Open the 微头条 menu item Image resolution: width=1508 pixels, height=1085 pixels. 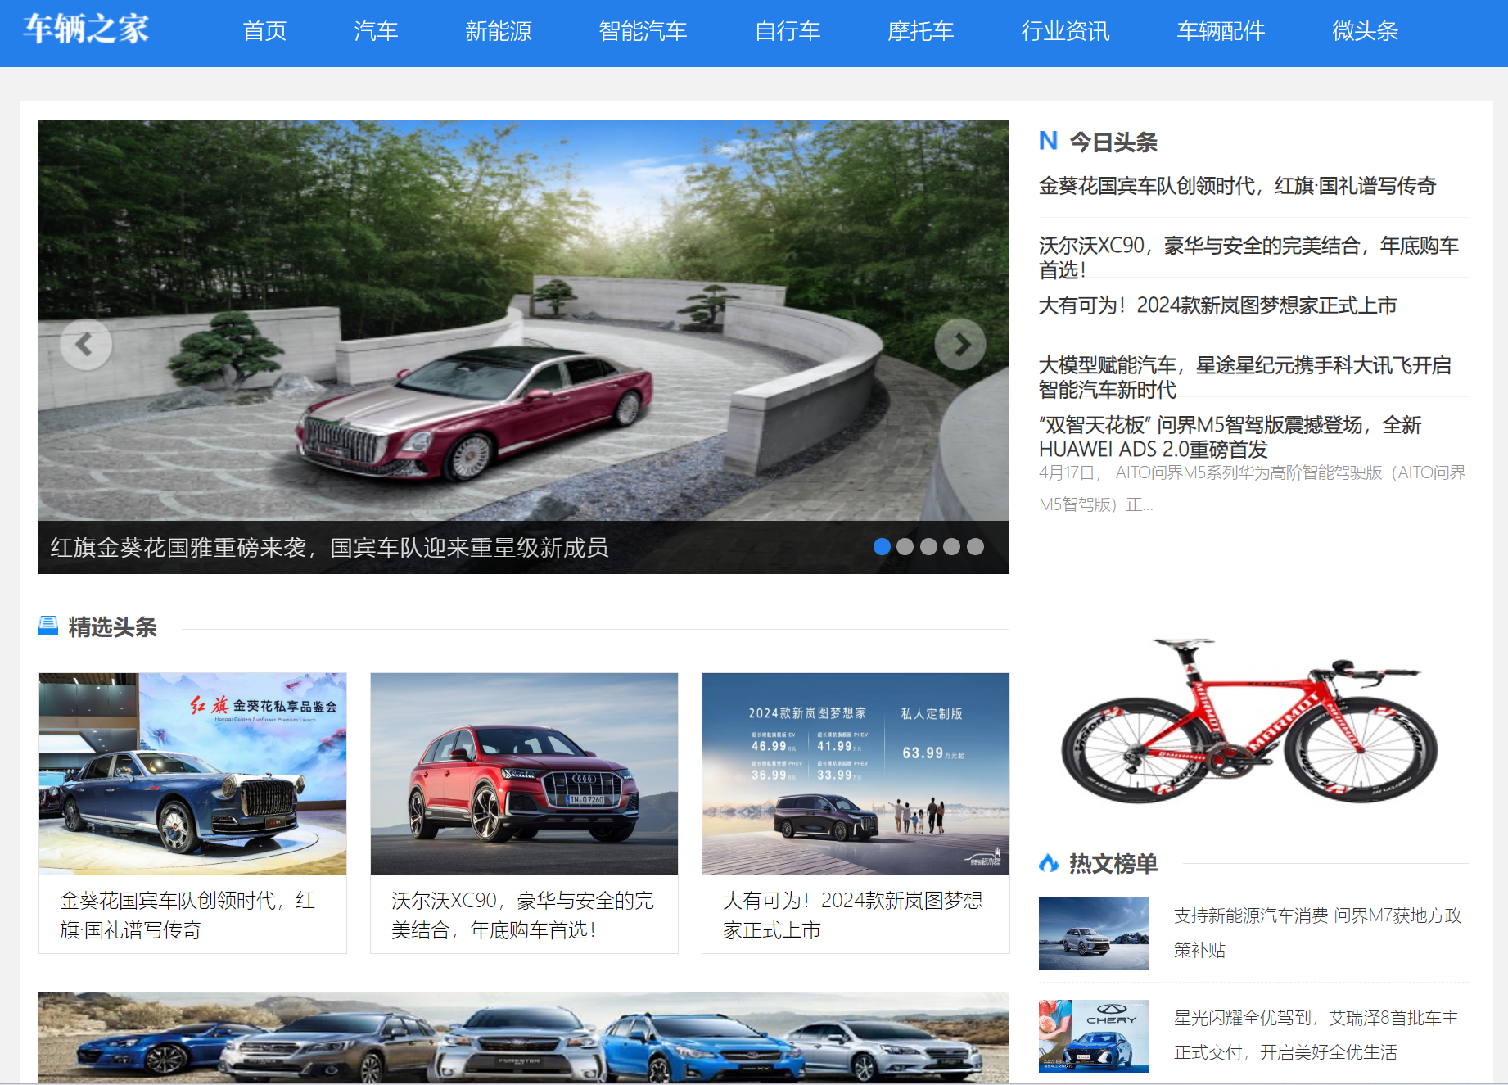click(x=1365, y=31)
